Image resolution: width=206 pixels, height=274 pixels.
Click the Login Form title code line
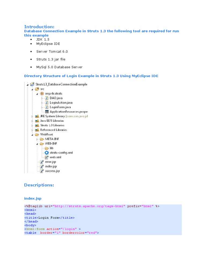click(x=49, y=218)
